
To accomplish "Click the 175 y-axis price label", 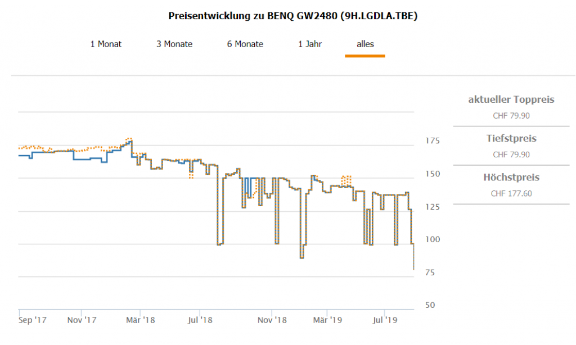I will coord(431,140).
